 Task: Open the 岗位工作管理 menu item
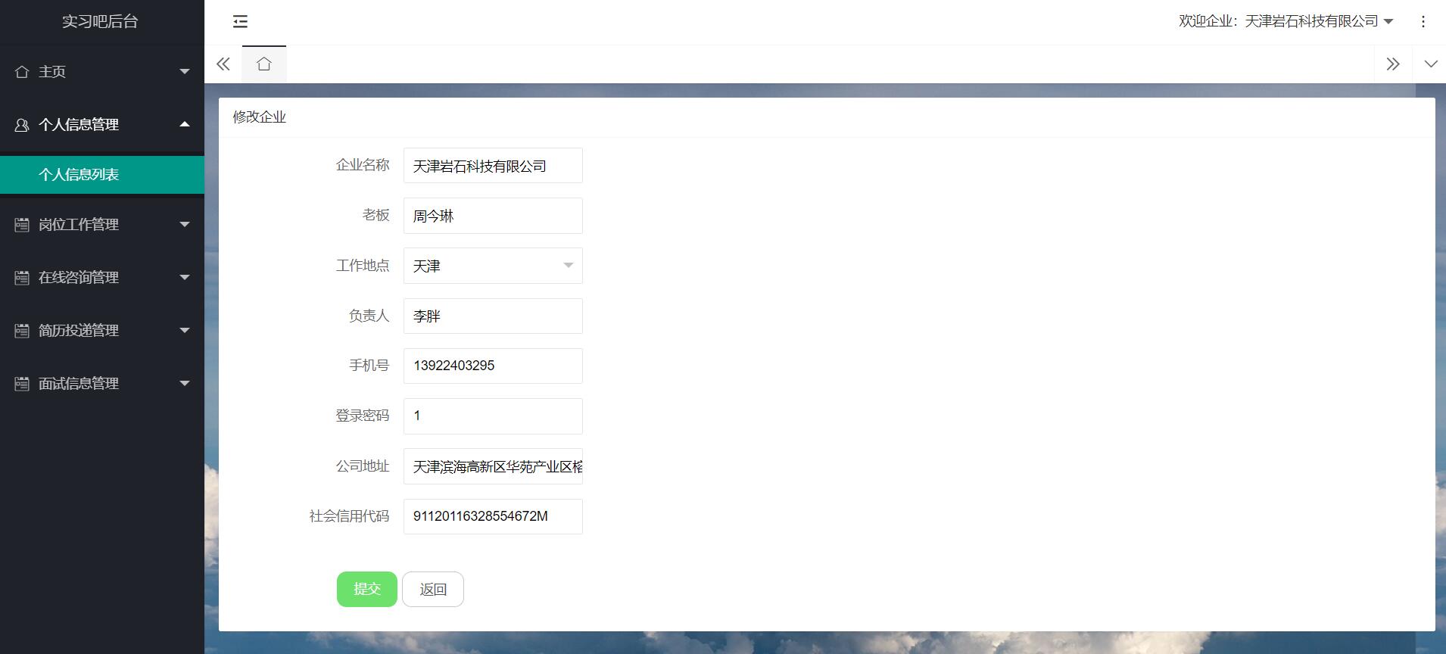[102, 225]
